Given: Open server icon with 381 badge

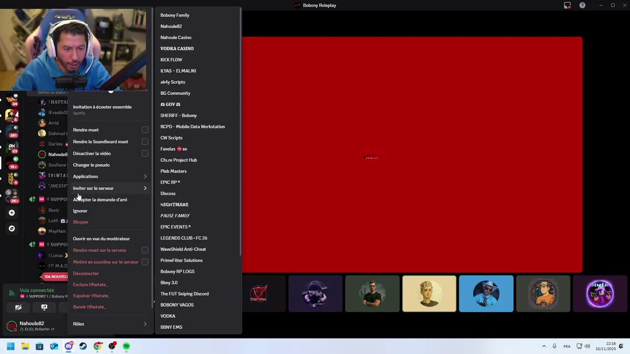Looking at the screenshot, I should pos(12,130).
